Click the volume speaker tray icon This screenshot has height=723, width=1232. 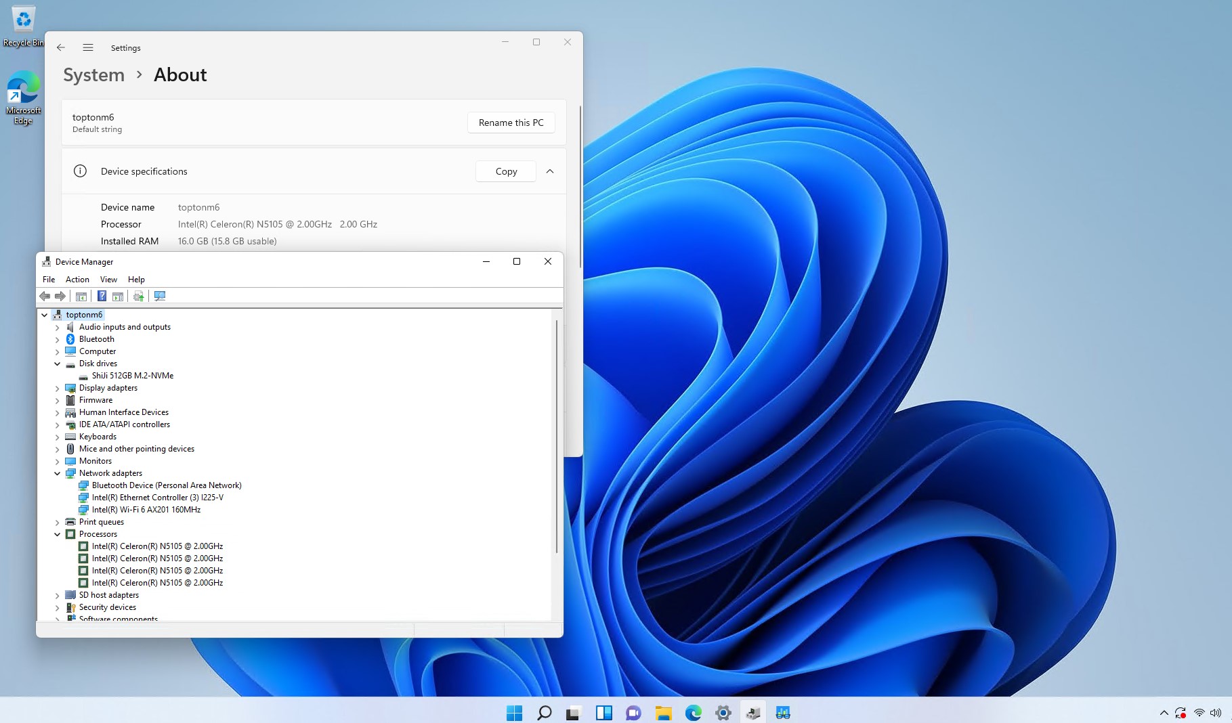click(x=1216, y=713)
